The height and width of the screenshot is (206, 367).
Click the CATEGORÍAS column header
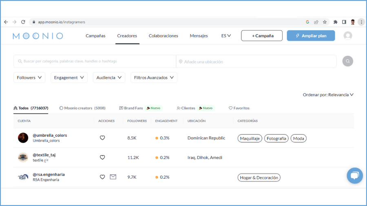248,121
